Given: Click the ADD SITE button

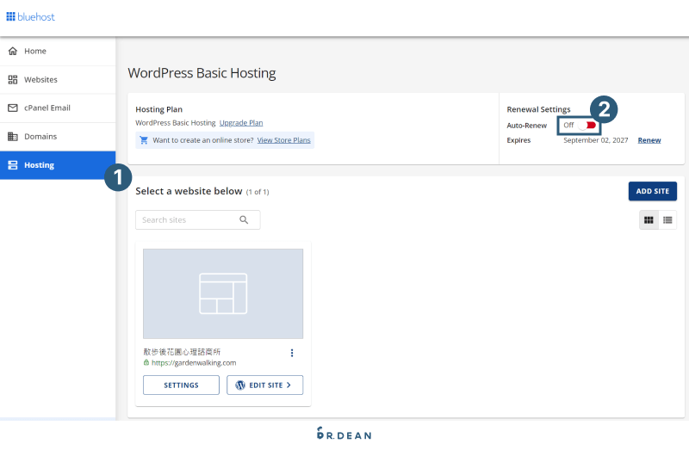Looking at the screenshot, I should point(653,191).
